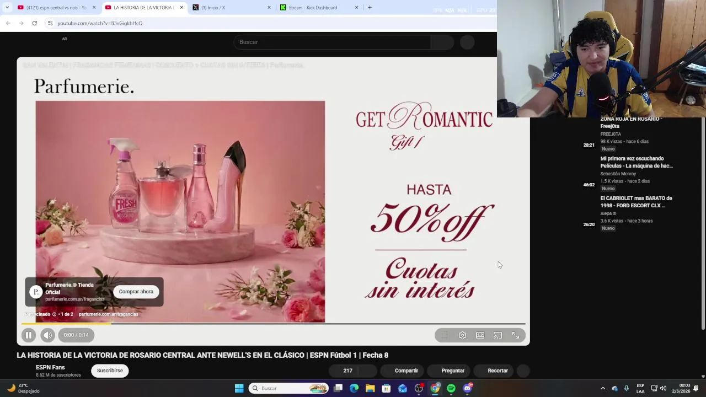Open Spotify from the taskbar
The width and height of the screenshot is (706, 397).
(451, 388)
